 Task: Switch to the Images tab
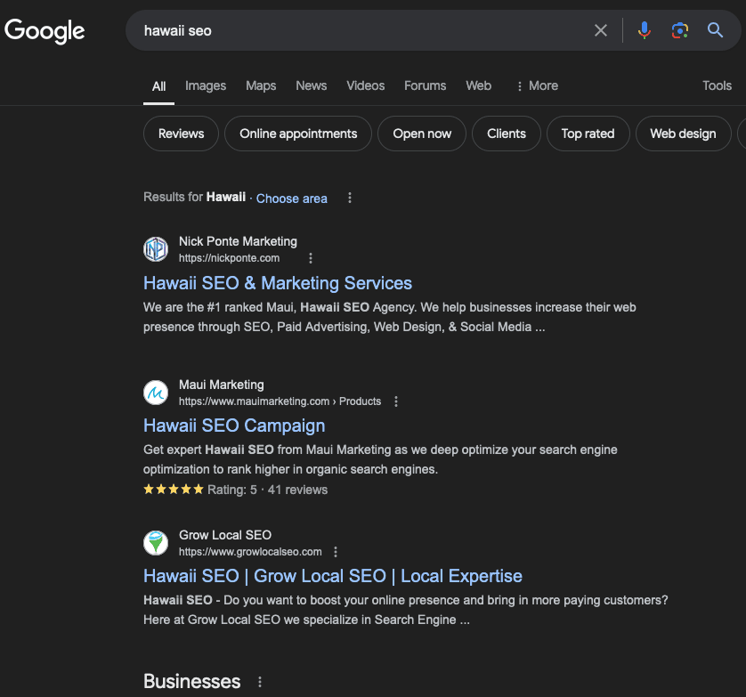pos(206,85)
